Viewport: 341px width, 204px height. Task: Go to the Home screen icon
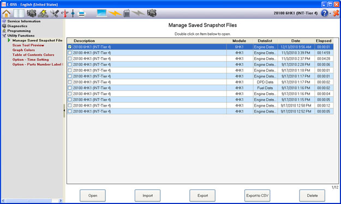pyautogui.click(x=7, y=14)
